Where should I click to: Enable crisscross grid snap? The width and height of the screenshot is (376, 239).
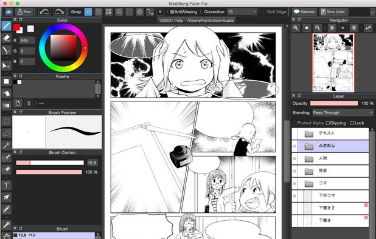(109, 12)
